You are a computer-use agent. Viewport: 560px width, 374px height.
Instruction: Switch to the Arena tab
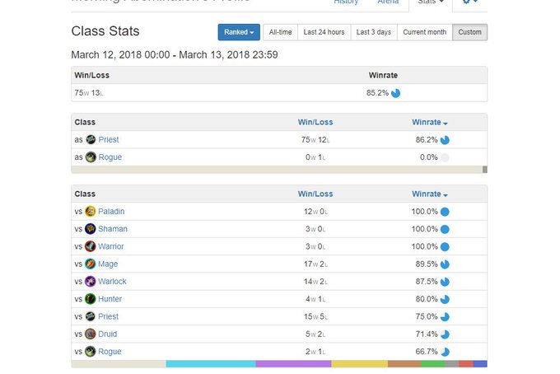pos(388,2)
